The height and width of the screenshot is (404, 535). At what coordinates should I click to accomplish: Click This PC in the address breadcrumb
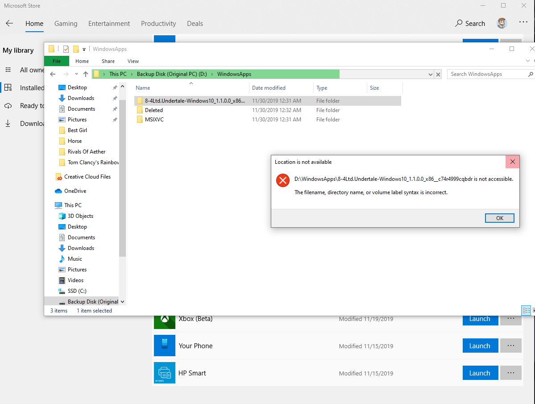pos(118,74)
